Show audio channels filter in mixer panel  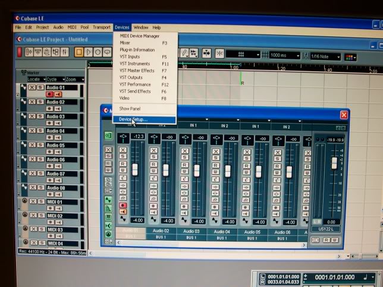[108, 200]
